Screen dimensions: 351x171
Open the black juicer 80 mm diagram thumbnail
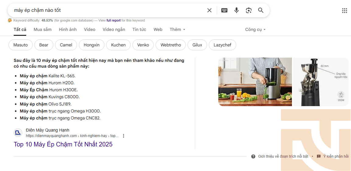[321, 82]
